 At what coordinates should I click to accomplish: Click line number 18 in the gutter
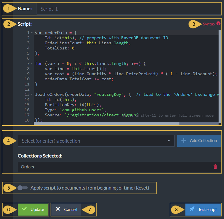[27, 120]
